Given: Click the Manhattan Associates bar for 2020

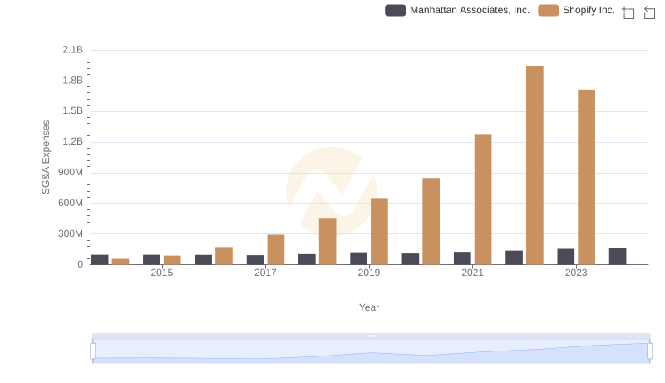Looking at the screenshot, I should pyautogui.click(x=411, y=259).
